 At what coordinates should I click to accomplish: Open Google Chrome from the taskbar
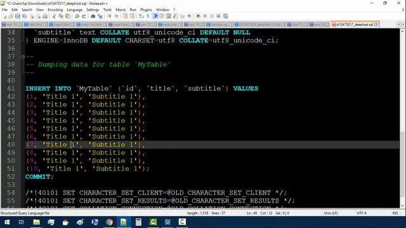[x=109, y=222]
